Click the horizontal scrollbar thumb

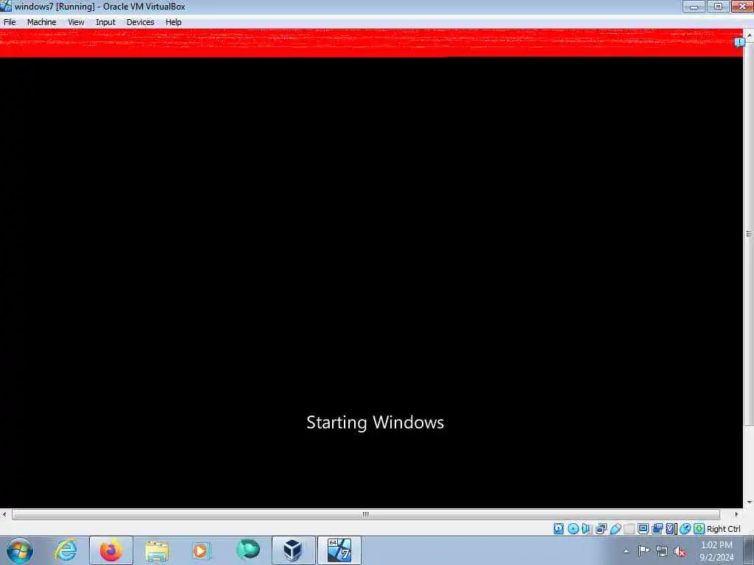coord(365,514)
